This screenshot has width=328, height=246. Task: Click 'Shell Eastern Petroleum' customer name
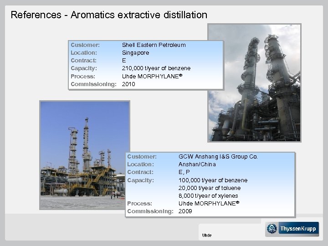[154, 45]
